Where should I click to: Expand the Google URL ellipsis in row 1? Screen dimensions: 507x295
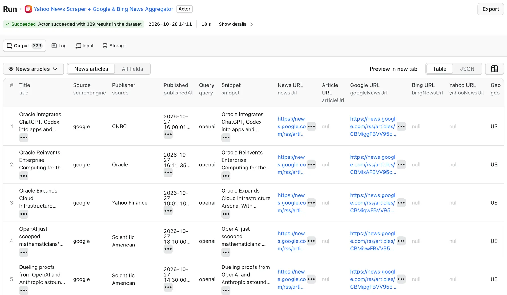(x=401, y=126)
